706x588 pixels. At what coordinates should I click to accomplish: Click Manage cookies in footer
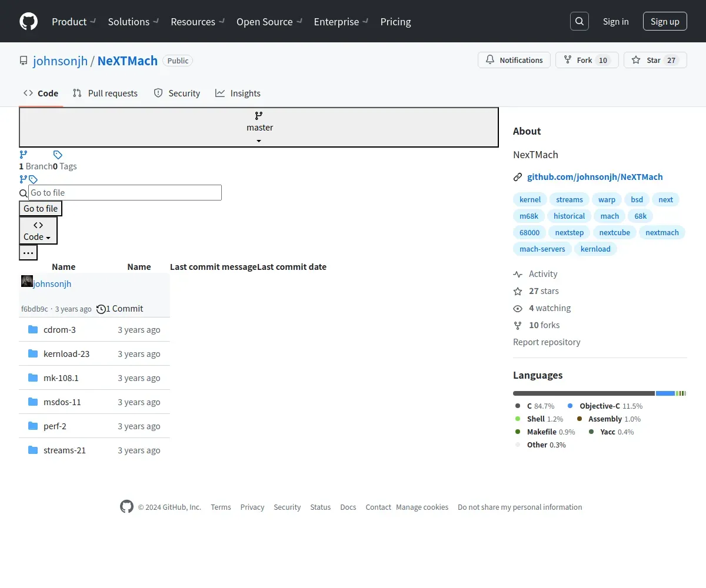coord(422,507)
